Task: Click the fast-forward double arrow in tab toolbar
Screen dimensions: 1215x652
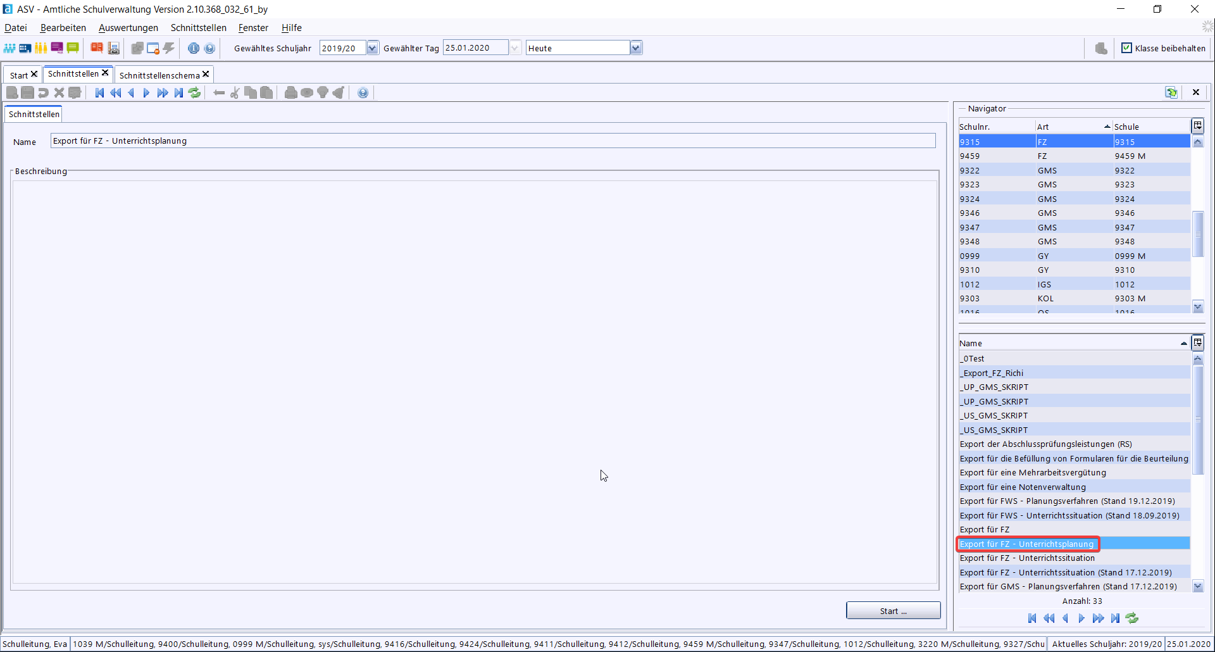Action: pos(163,93)
